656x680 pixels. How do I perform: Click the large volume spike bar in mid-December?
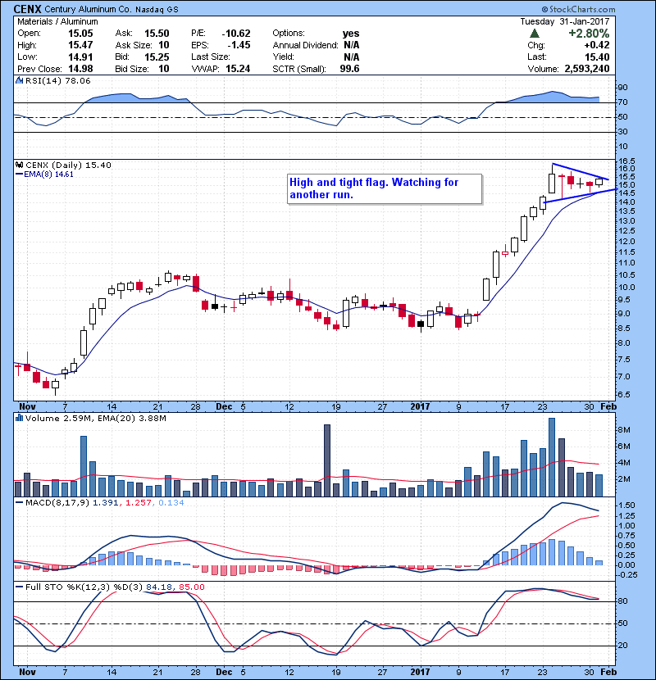pyautogui.click(x=327, y=460)
